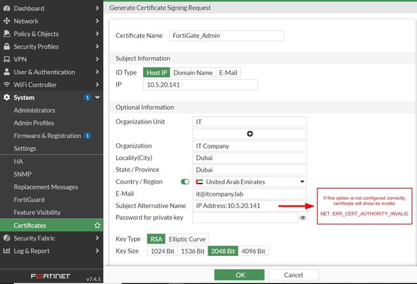This screenshot has height=284, width=417.
Task: Select E-Mail as ID Type
Action: tap(228, 73)
